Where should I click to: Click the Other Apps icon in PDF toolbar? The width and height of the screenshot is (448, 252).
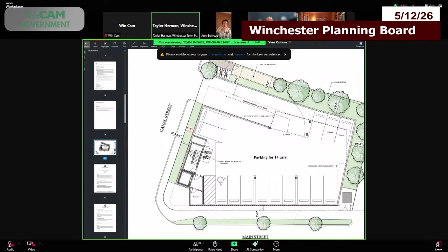click(x=360, y=44)
